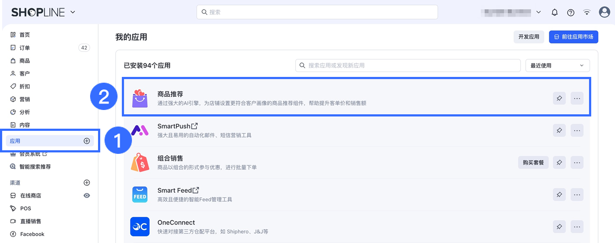Open the user profile avatar
The height and width of the screenshot is (243, 615).
(x=605, y=12)
